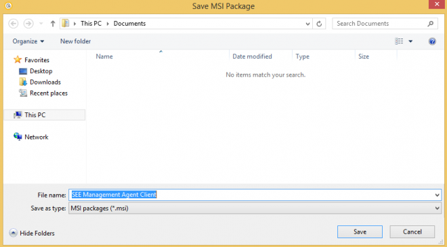Open the Organize menu
The height and width of the screenshot is (247, 447).
click(28, 41)
